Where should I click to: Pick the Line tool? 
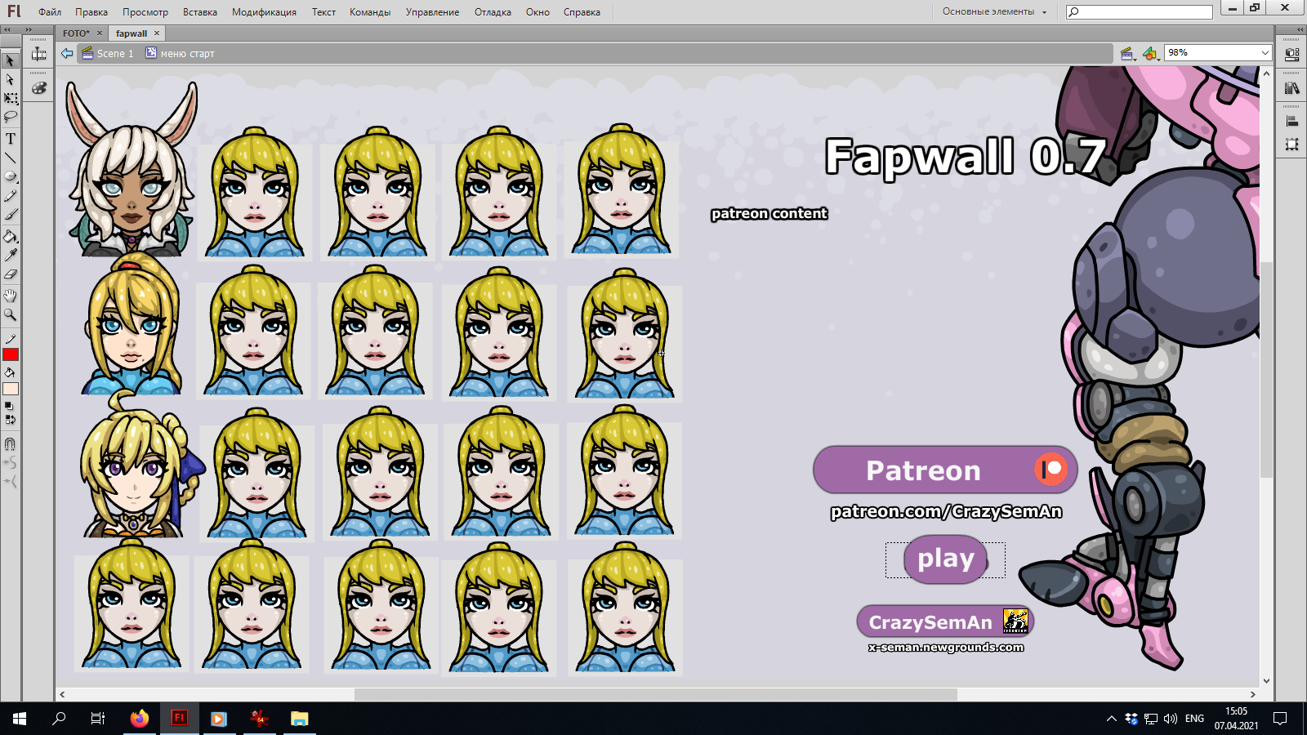click(x=11, y=158)
